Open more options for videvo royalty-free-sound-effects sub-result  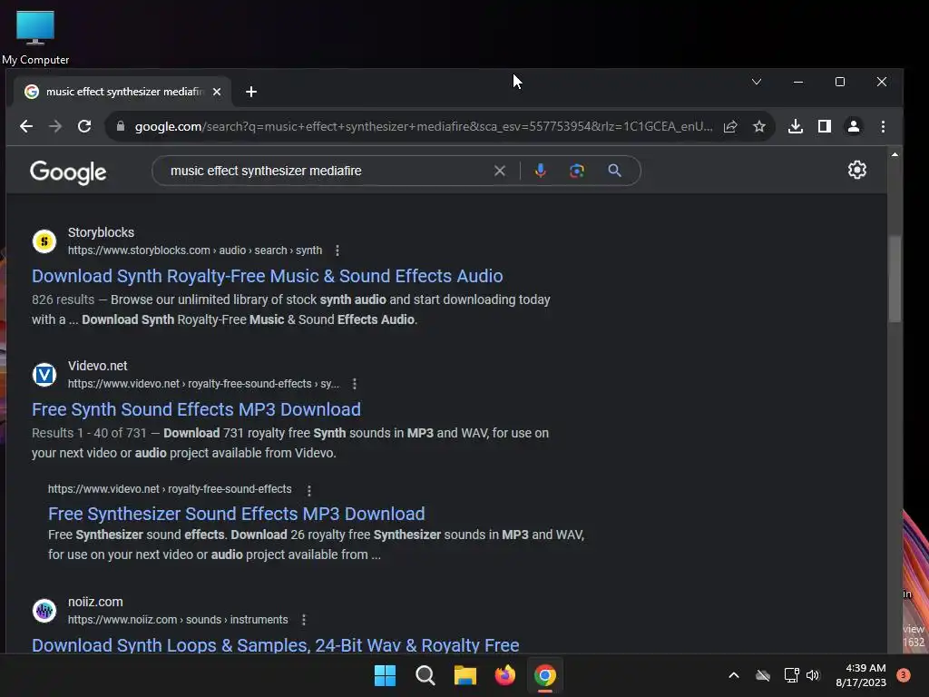click(x=308, y=490)
